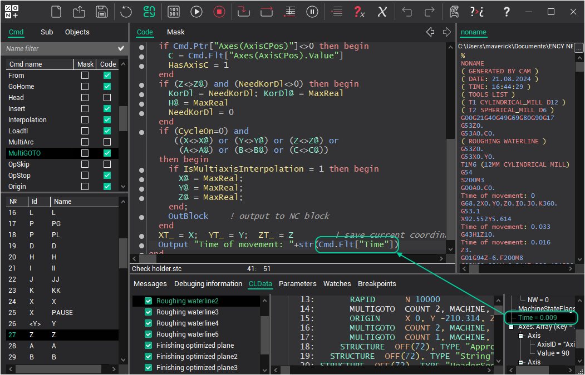The width and height of the screenshot is (585, 375).
Task: Click the Pause icon in toolbar
Action: [313, 12]
